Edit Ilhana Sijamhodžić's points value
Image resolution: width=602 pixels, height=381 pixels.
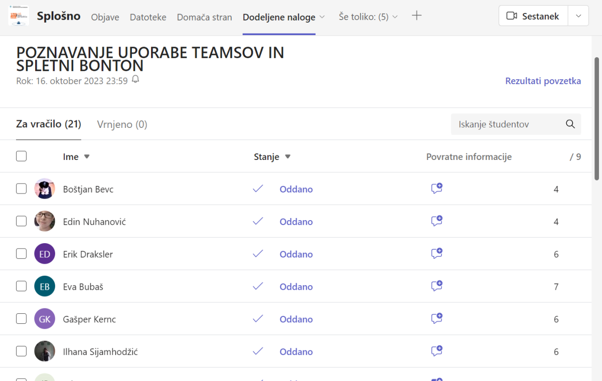pos(556,352)
